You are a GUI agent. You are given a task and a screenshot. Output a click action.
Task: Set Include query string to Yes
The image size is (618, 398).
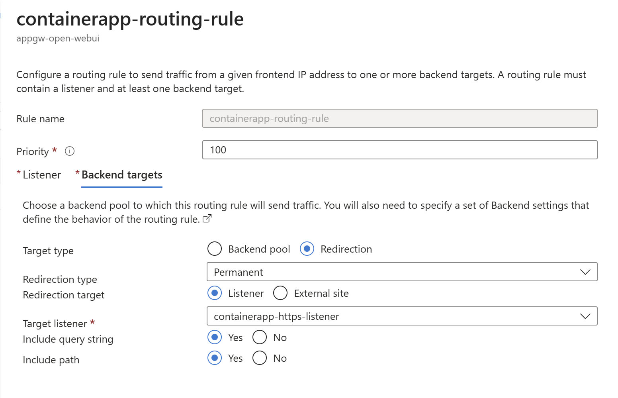215,337
